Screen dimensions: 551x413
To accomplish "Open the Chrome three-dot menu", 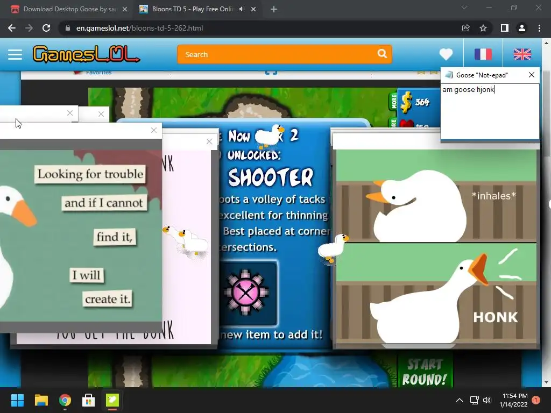I will coord(539,28).
